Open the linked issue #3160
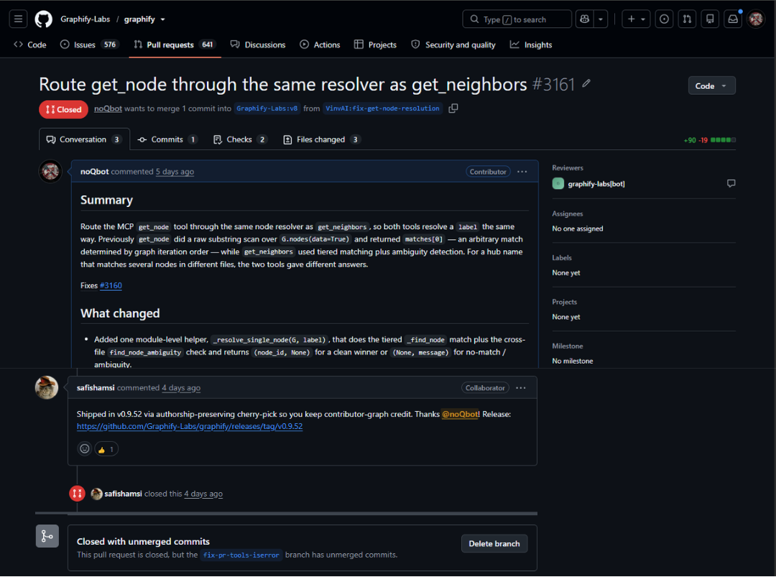This screenshot has height=577, width=776. 111,285
